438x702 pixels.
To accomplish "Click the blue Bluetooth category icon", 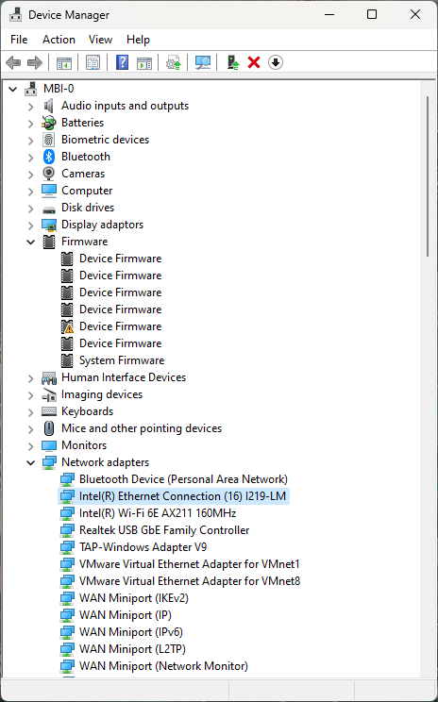I will point(49,157).
